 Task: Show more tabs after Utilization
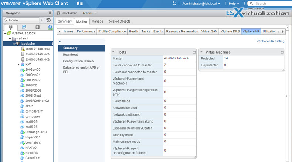(x=278, y=32)
